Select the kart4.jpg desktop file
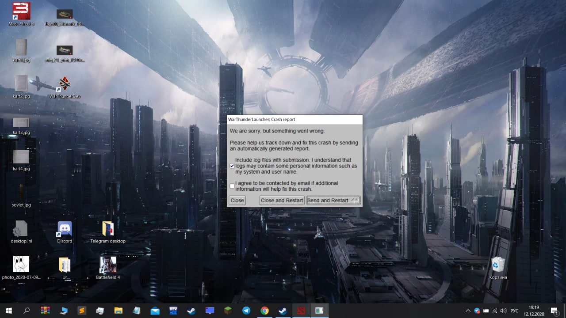This screenshot has height=318, width=566. coord(21,161)
